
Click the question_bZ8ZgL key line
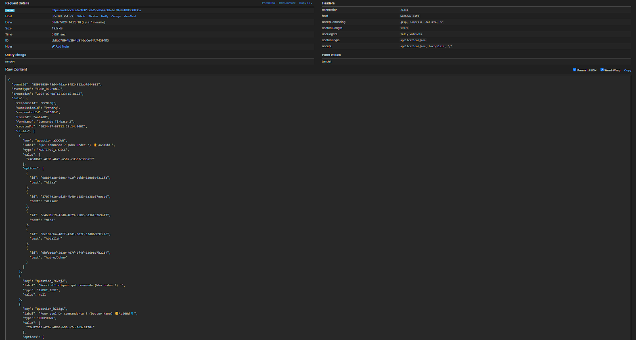[45, 309]
